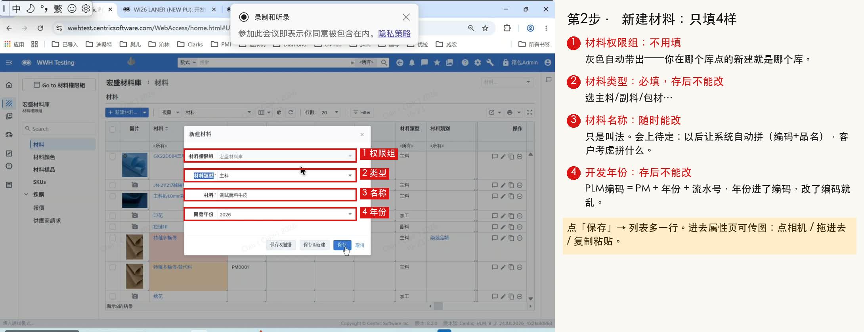Image resolution: width=864 pixels, height=332 pixels.
Task: Click the notifications bell icon
Action: point(412,63)
